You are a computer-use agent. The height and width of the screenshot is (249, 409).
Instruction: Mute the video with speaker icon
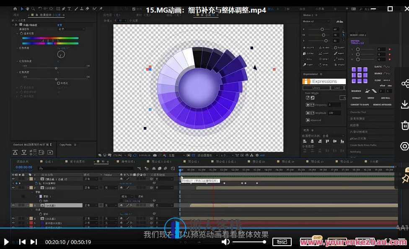(225, 242)
